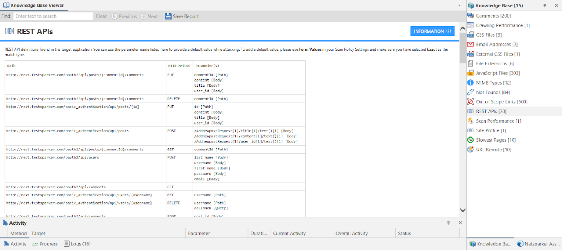Open the Logs (16) tab
This screenshot has height=250, width=562.
coord(77,244)
